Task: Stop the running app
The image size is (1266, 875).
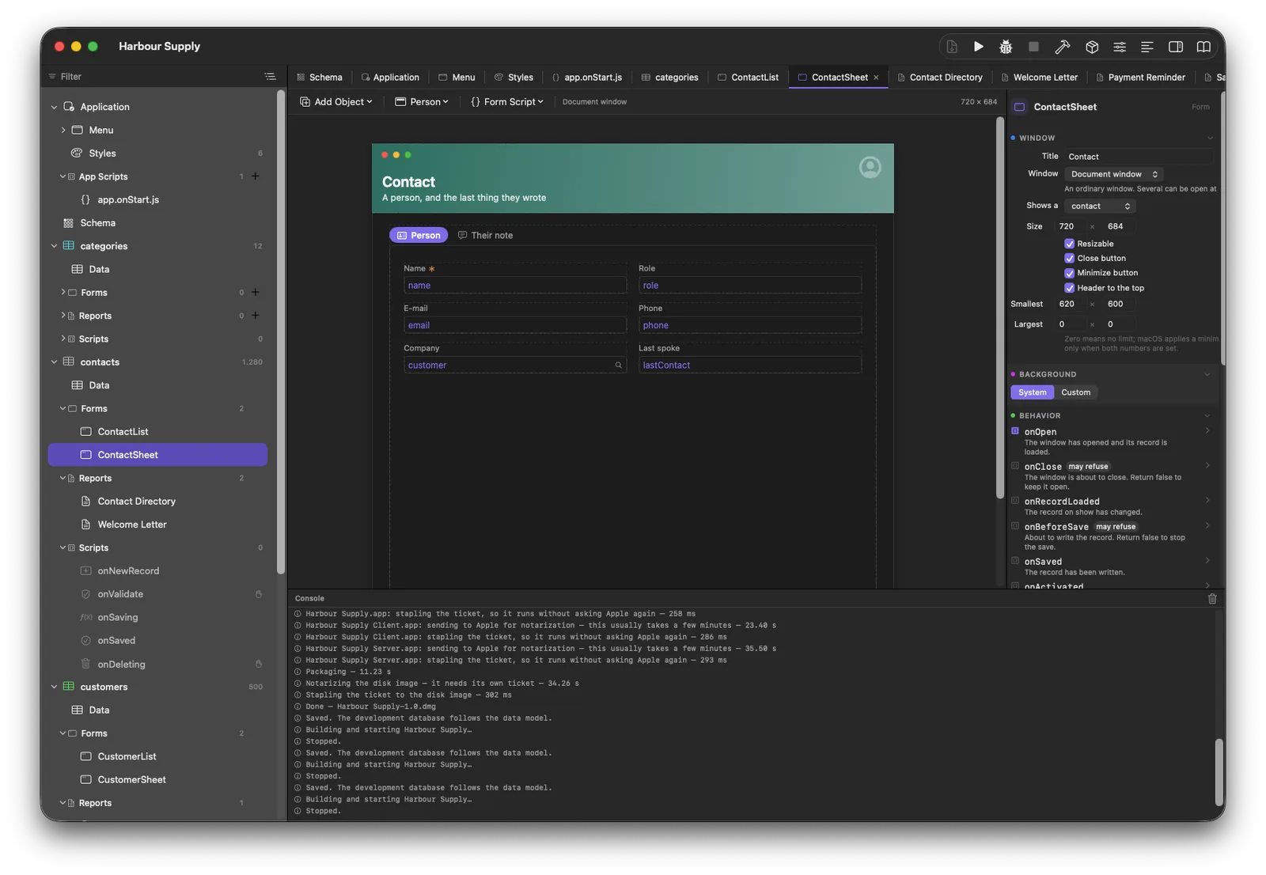Action: [x=1033, y=47]
